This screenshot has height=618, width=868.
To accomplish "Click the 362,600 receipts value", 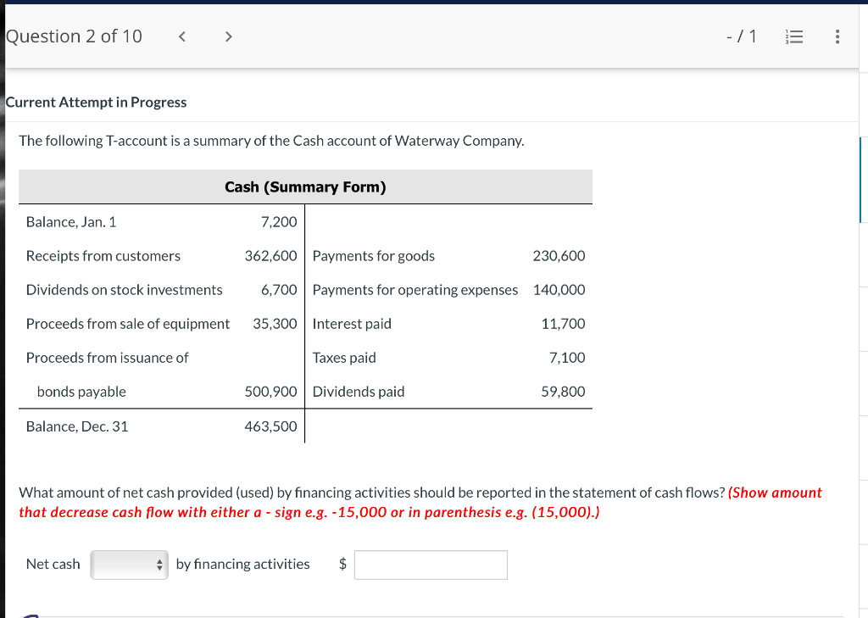I will (271, 256).
